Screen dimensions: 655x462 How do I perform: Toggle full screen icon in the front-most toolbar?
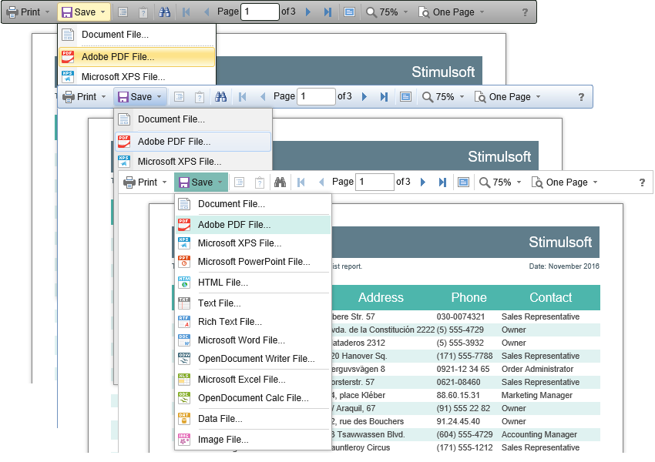pyautogui.click(x=463, y=182)
